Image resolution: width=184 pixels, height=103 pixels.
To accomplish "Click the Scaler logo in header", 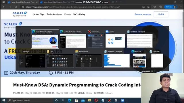I will pyautogui.click(x=20, y=14).
